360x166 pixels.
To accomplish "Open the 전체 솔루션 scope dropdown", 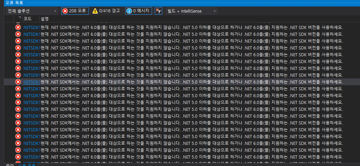I will [x=32, y=11].
